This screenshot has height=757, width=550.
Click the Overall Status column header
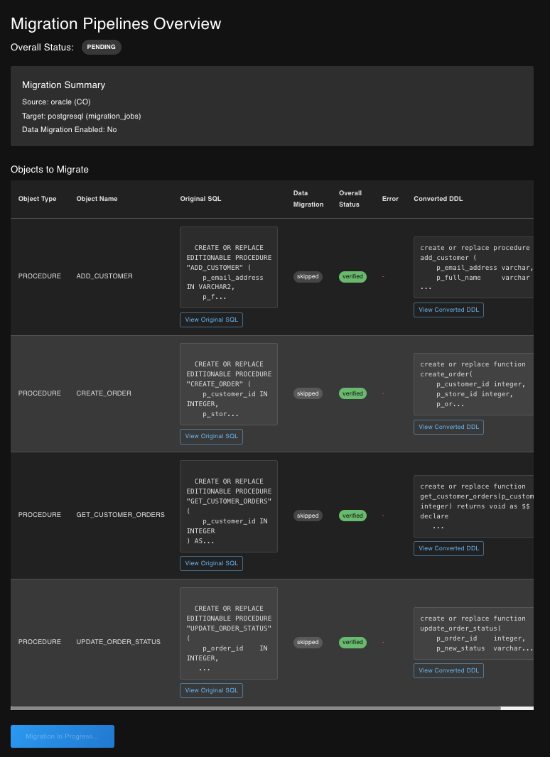350,199
